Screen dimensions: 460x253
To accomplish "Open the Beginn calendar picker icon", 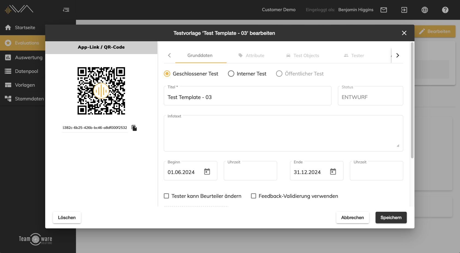I will [x=207, y=172].
